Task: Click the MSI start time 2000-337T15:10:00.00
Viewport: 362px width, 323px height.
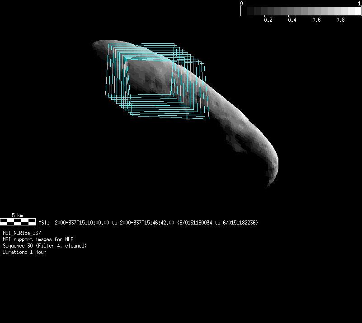Action: (82, 223)
